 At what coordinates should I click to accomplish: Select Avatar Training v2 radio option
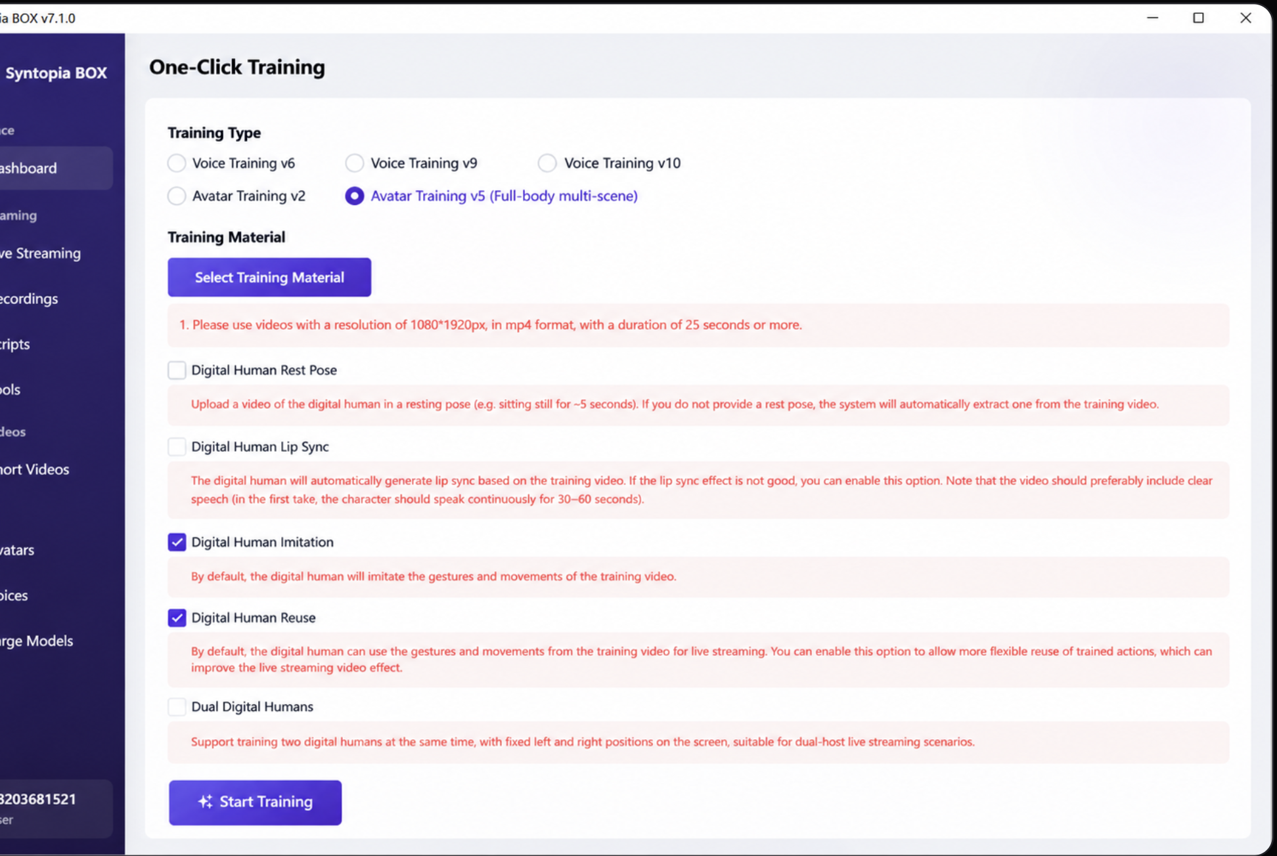(177, 196)
